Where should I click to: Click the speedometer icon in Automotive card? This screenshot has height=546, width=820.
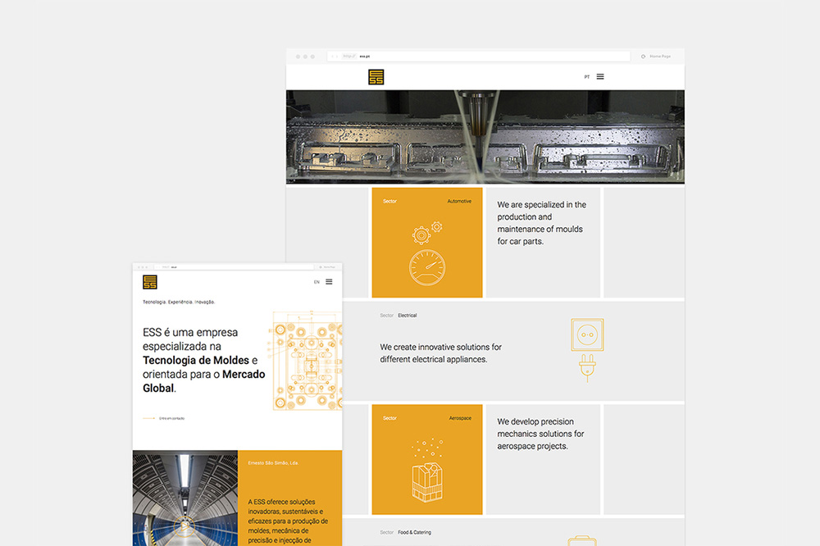point(426,268)
